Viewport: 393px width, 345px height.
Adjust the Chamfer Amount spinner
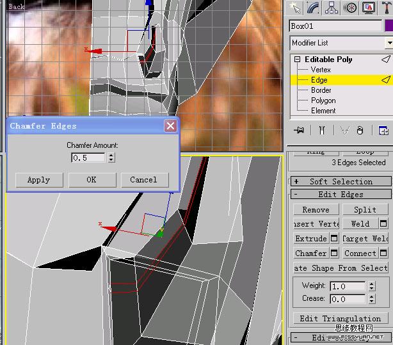click(x=111, y=157)
